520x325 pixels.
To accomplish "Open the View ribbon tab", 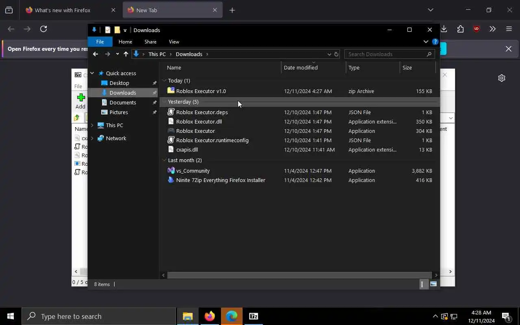I will coord(174,41).
